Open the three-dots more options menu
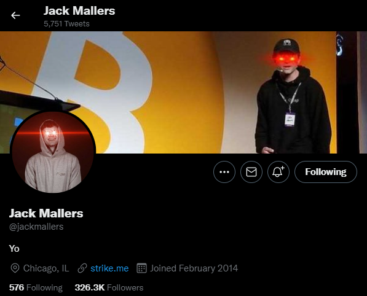Screen dimensions: 367x296 224,172
